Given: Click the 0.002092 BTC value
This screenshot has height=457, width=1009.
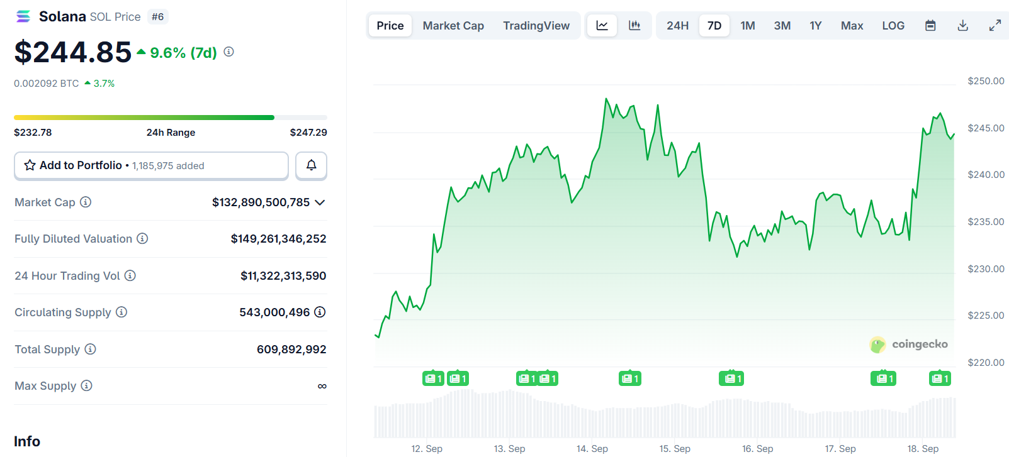Looking at the screenshot, I should (x=47, y=83).
